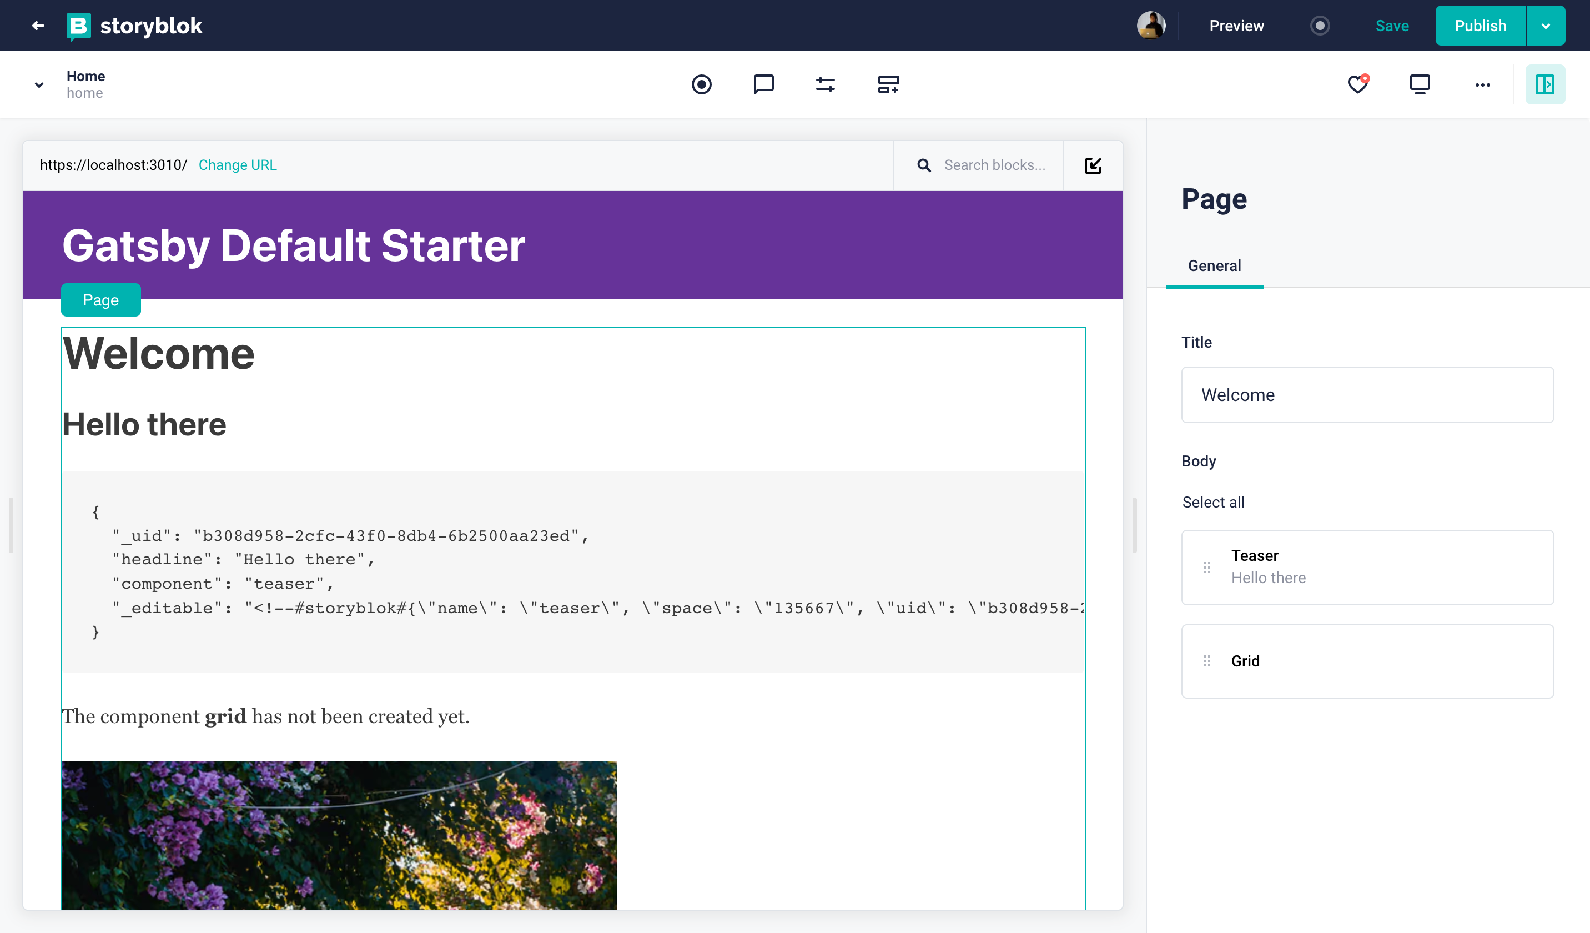Grab the Teaser drag handle
Screen dimensions: 1590x933
1206,567
